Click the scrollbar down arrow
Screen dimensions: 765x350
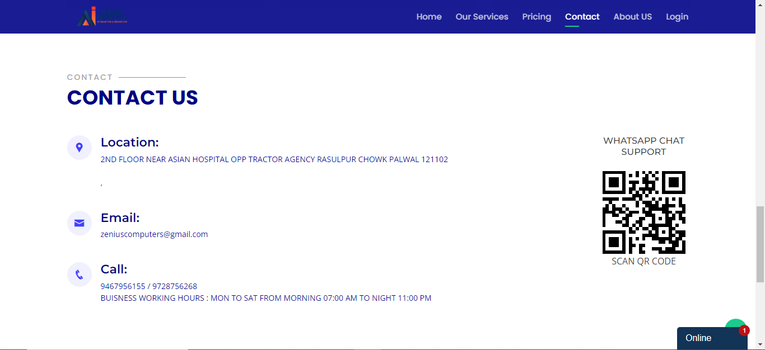(x=760, y=344)
